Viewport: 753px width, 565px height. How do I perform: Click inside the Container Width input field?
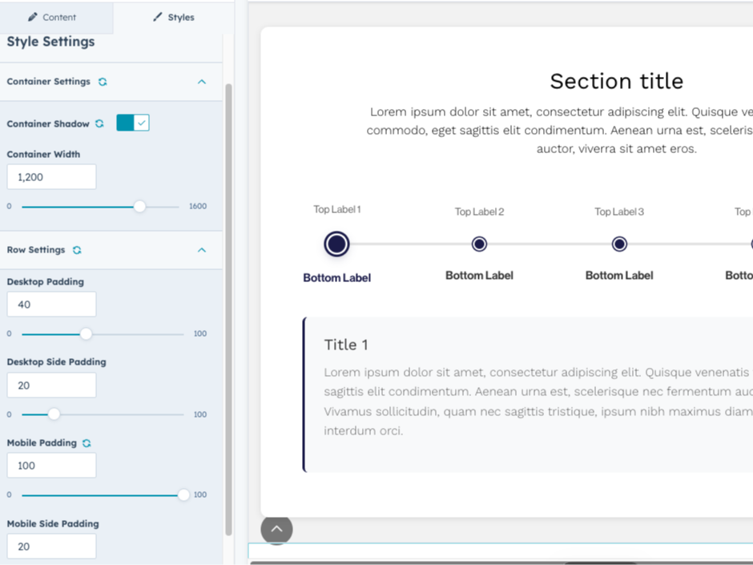[x=51, y=176]
